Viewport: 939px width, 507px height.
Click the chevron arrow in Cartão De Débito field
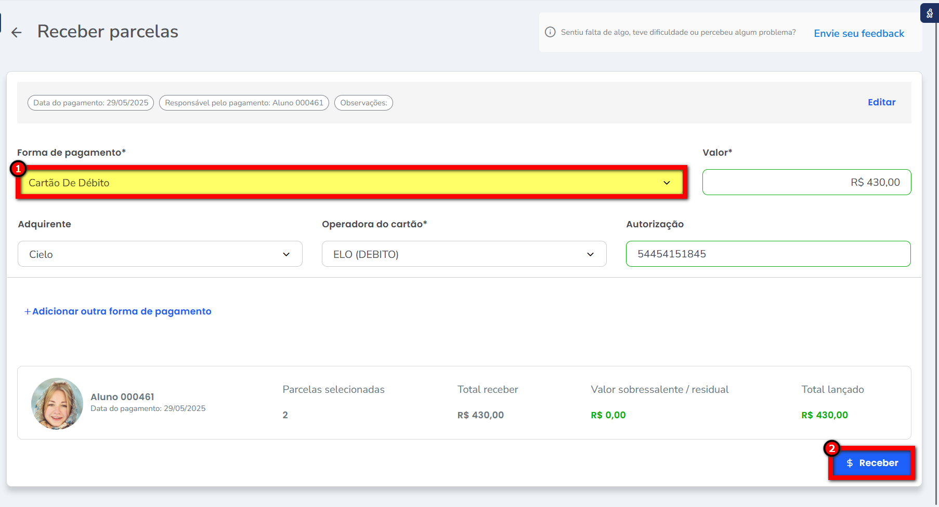(667, 183)
